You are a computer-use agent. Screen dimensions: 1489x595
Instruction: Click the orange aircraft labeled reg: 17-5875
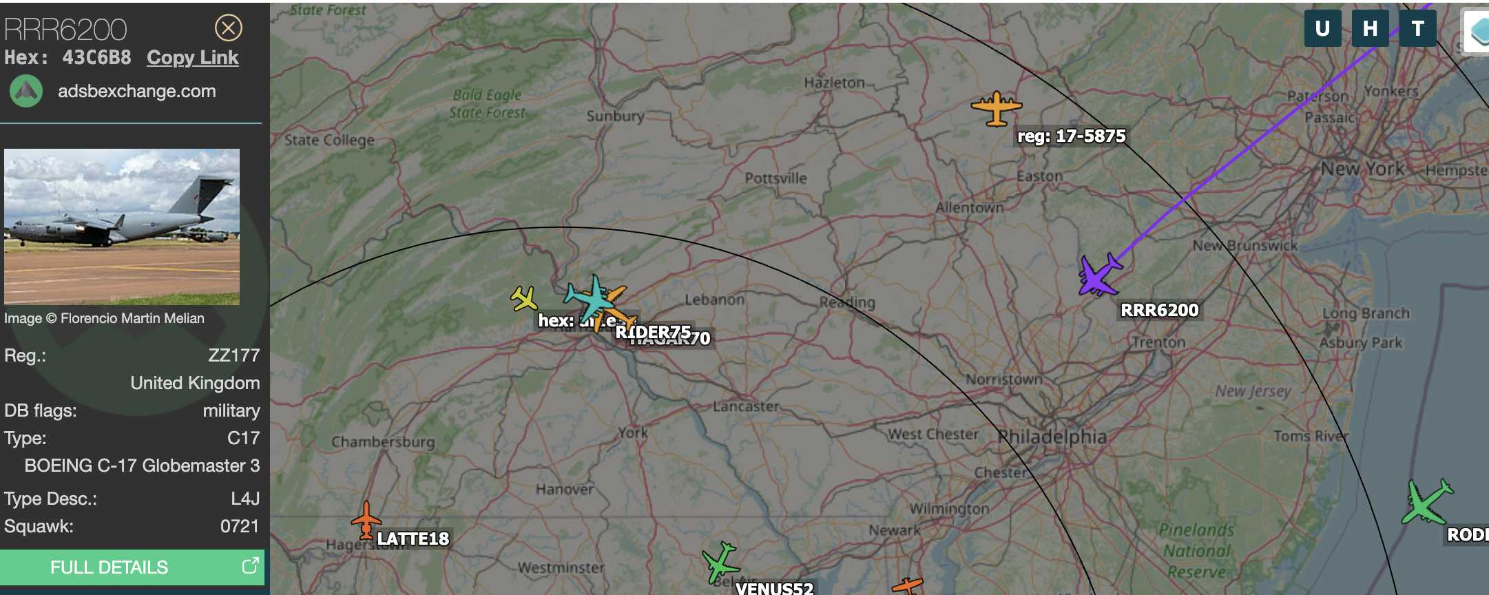click(x=997, y=109)
